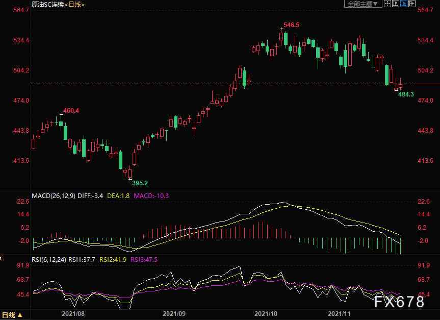Screen dimensions: 440x320
Task: Click the 546.5 high price marker
Action: (x=291, y=25)
